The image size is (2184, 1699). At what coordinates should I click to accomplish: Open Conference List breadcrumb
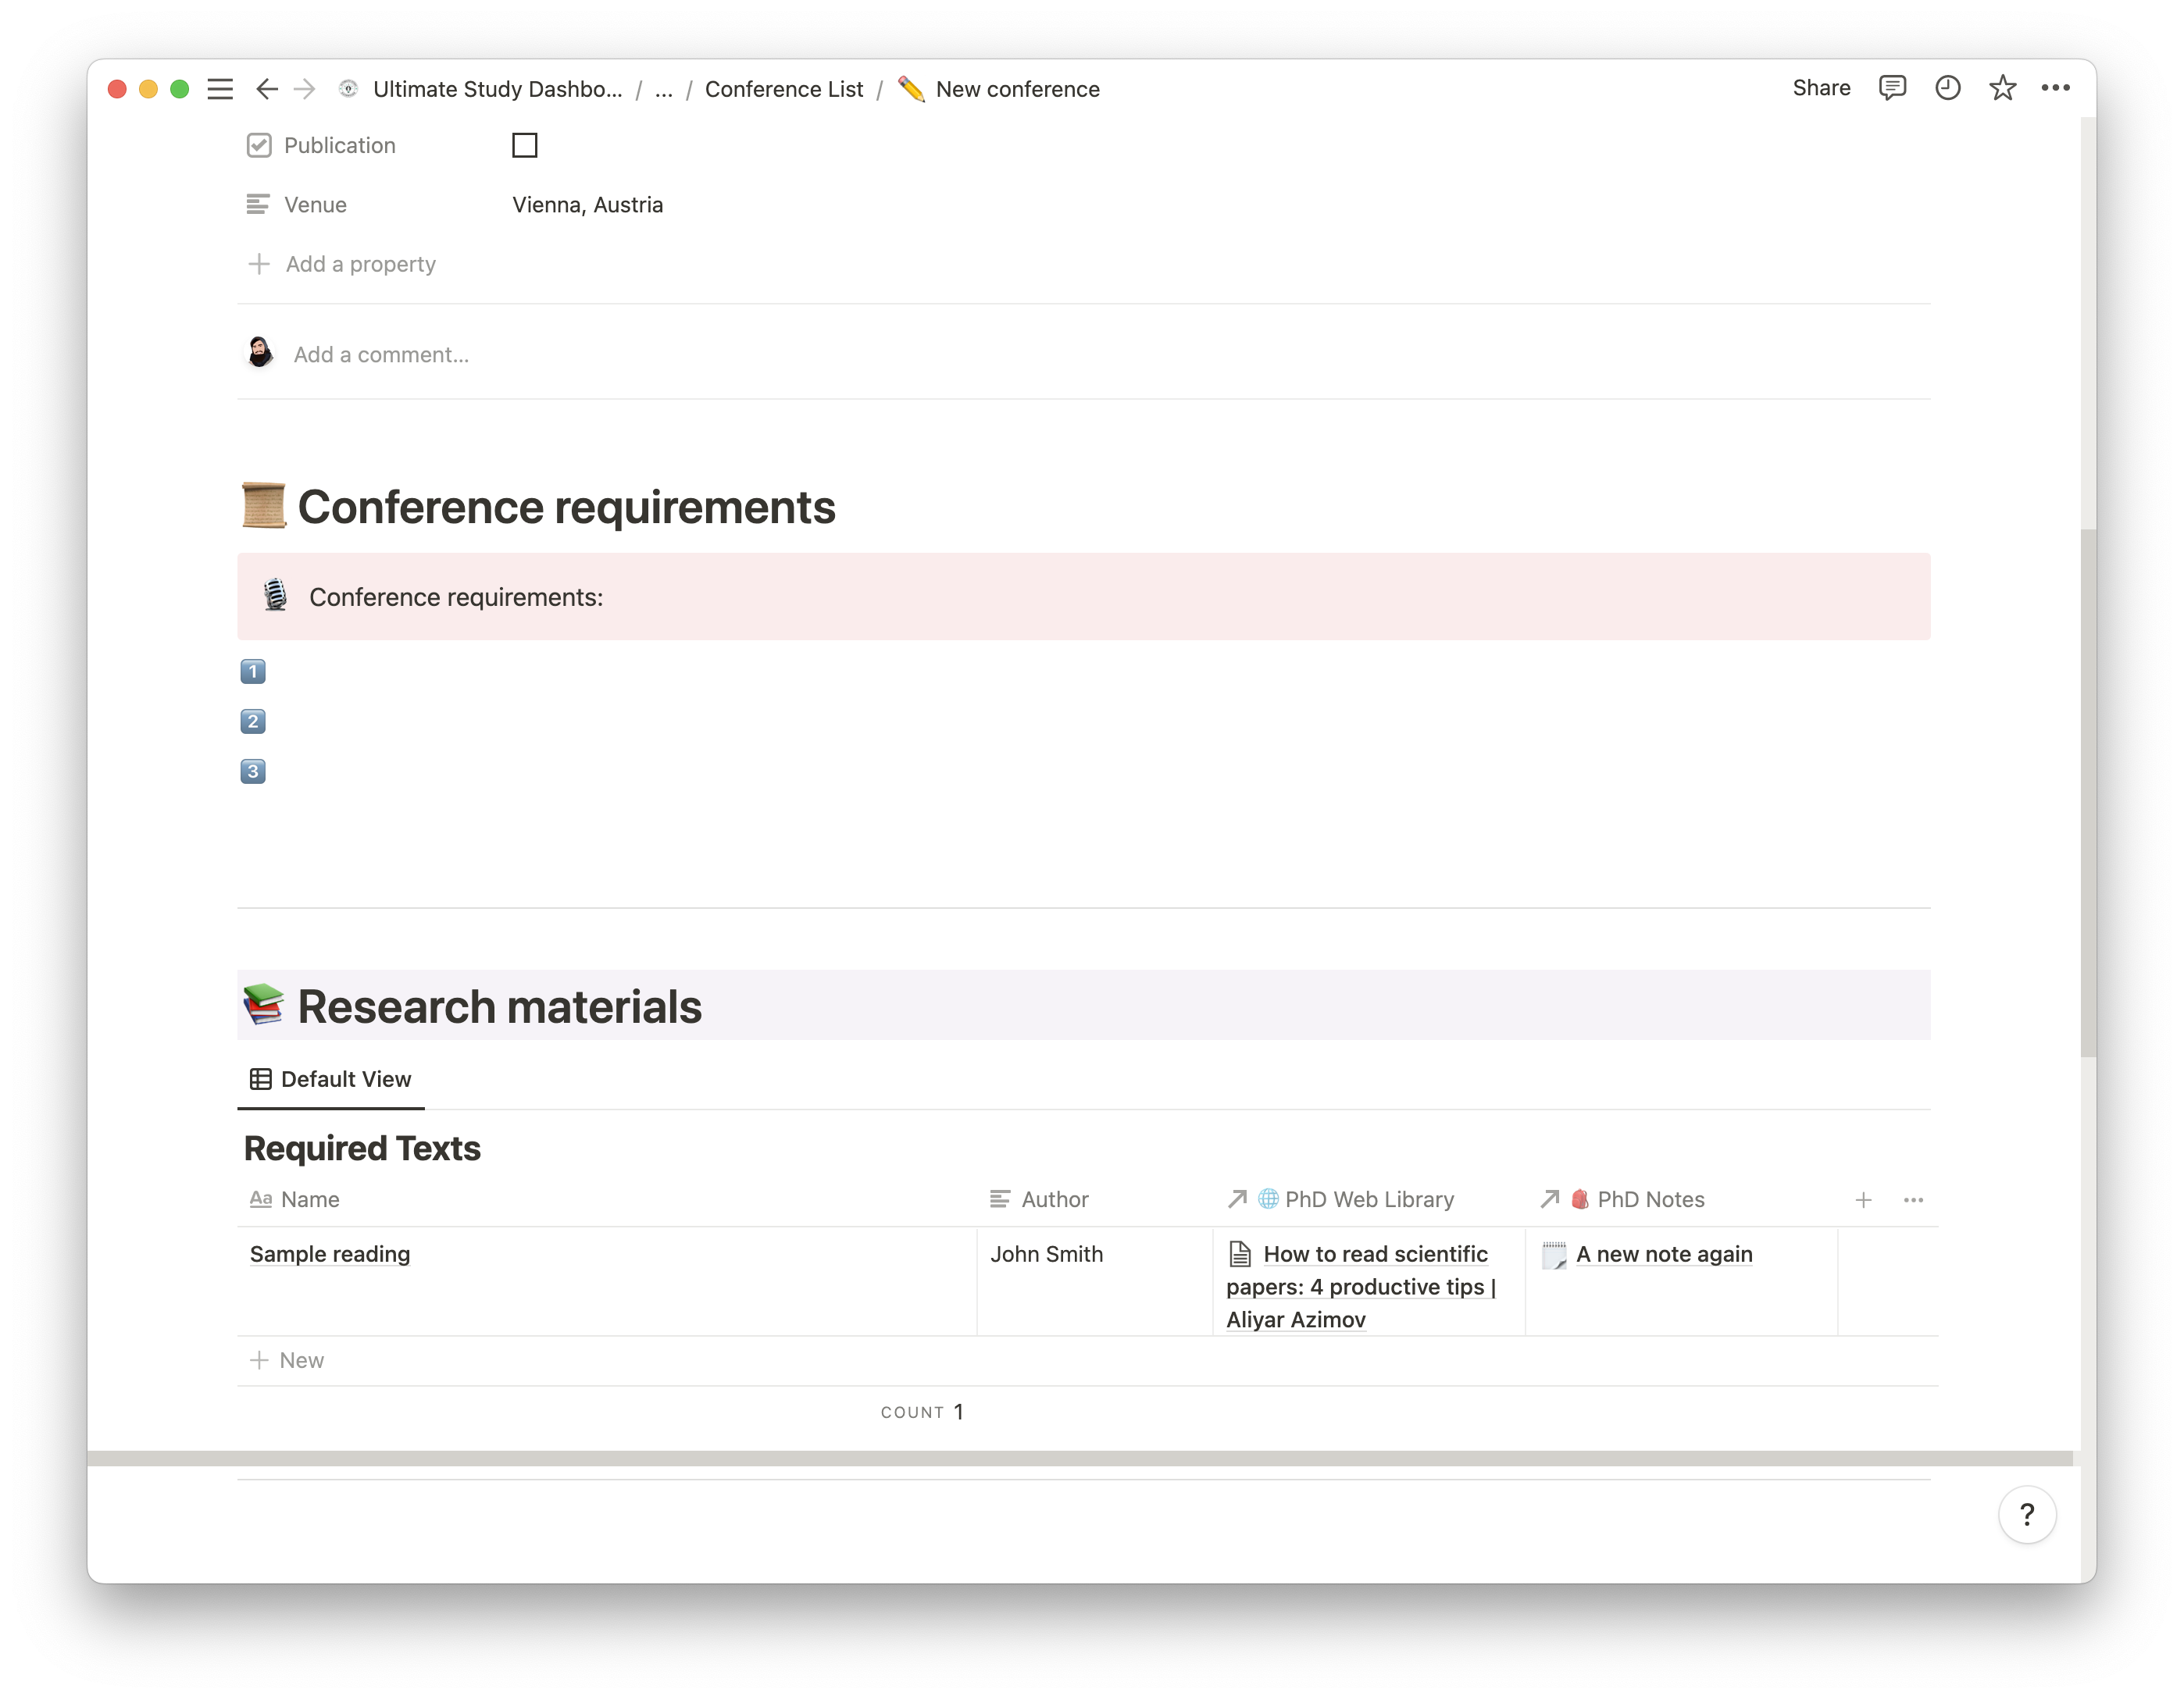pyautogui.click(x=784, y=89)
